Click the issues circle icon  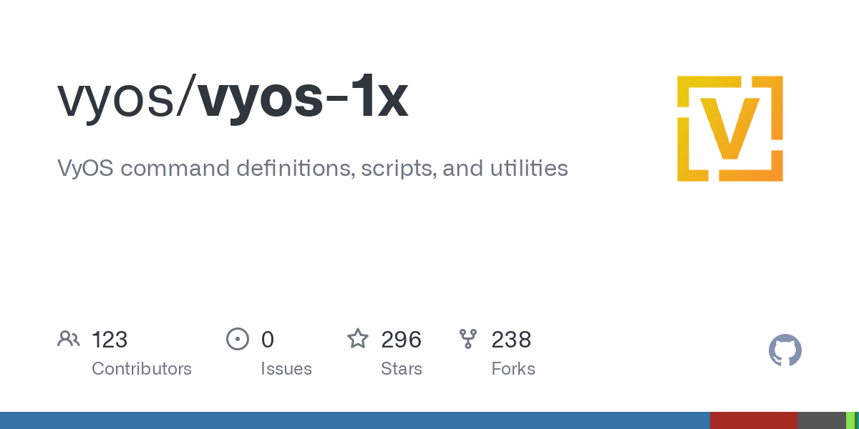(x=237, y=339)
